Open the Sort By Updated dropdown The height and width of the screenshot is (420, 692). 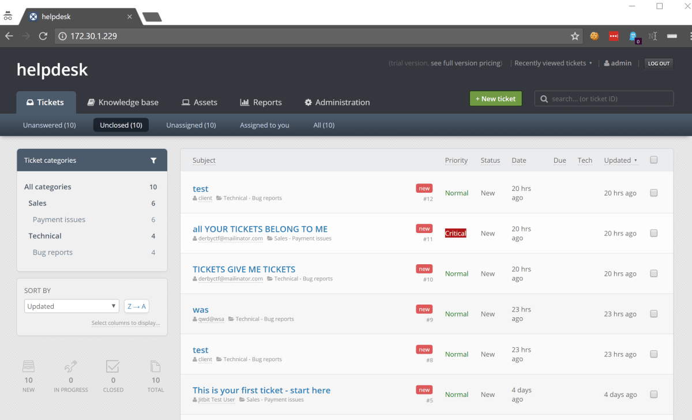[x=72, y=306]
